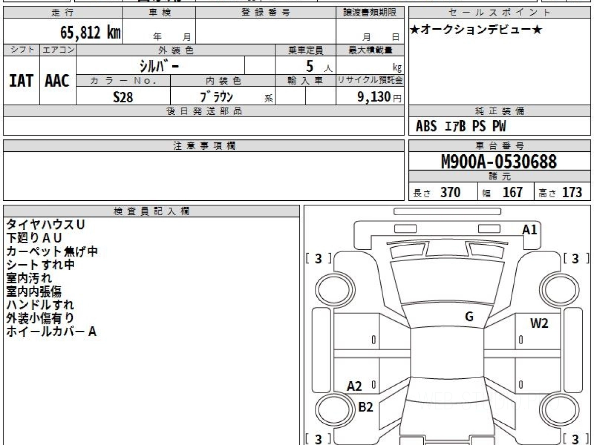Select the 外装色 header
The width and height of the screenshot is (594, 445).
tap(176, 50)
